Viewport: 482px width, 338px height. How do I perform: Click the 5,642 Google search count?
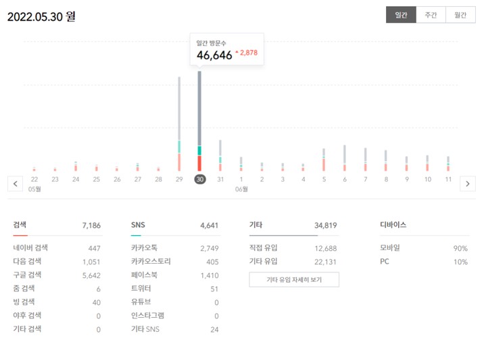(x=91, y=275)
